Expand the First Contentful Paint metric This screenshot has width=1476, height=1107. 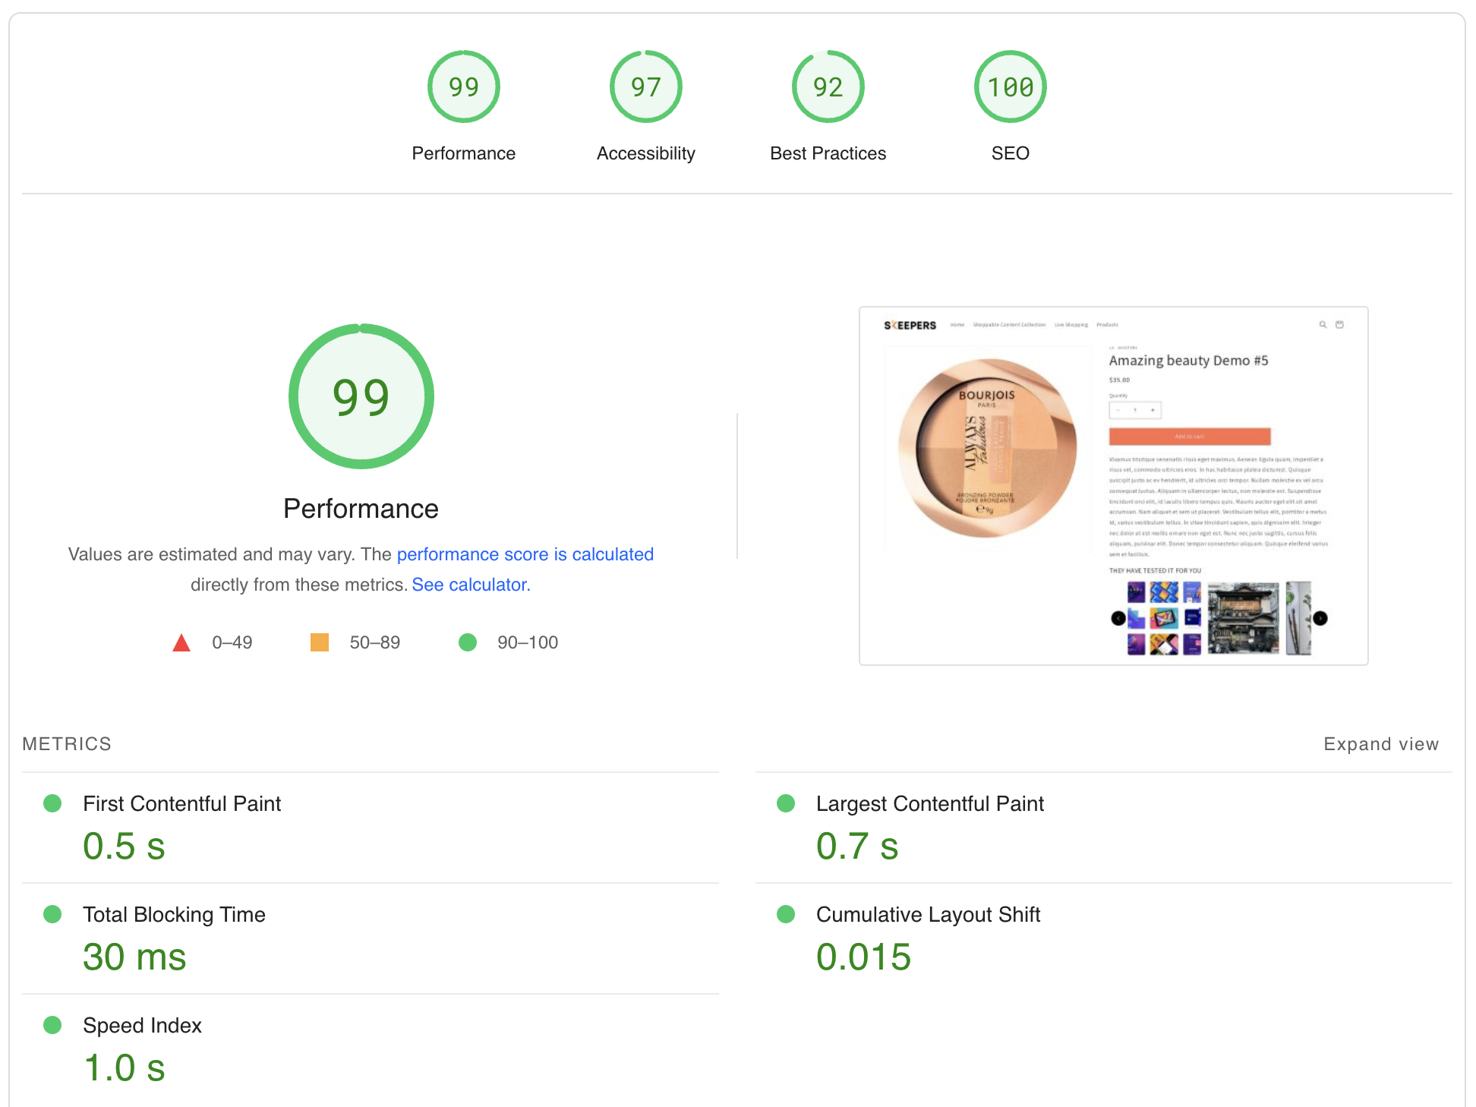coord(181,803)
